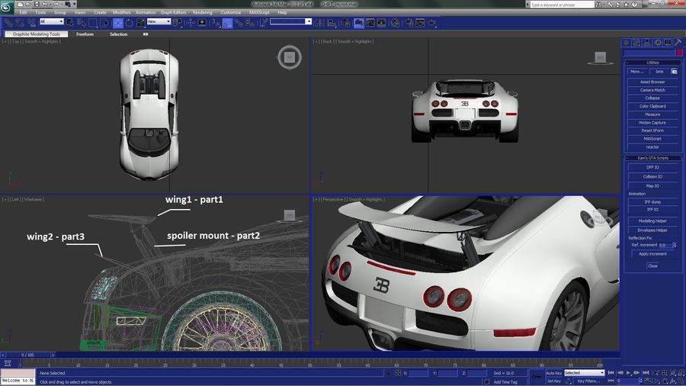Open the Graph Editors menu
Screen dimensions: 686x386
point(173,12)
